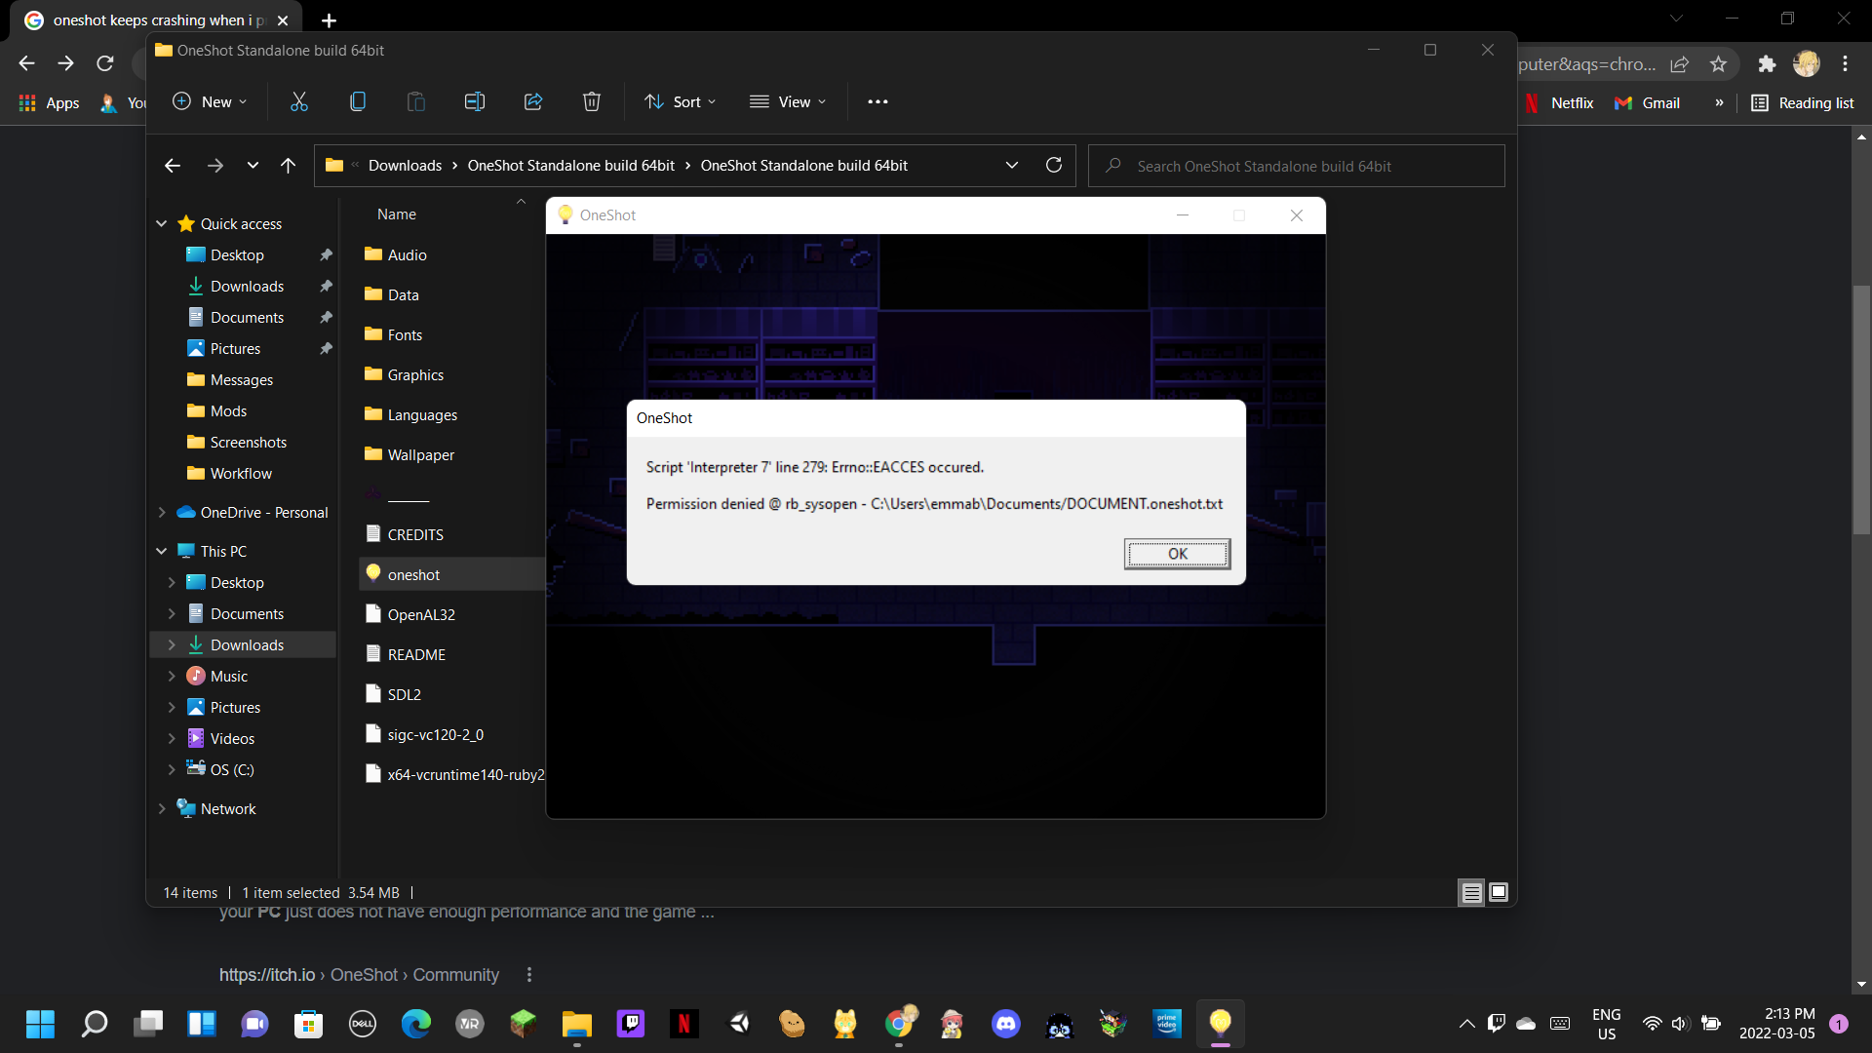The height and width of the screenshot is (1053, 1872).
Task: Bookmark page with Chrome star icon
Action: point(1718,64)
